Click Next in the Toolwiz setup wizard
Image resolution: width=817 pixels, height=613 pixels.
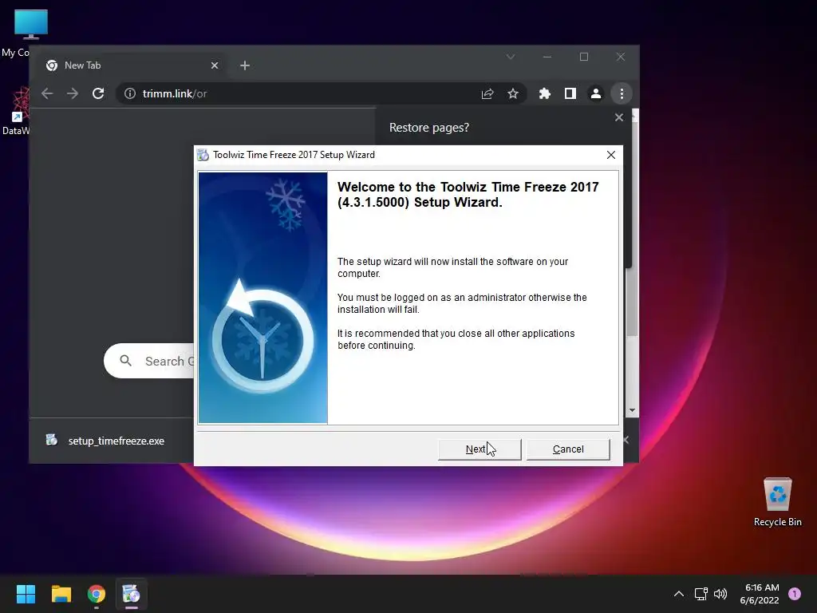coord(480,449)
